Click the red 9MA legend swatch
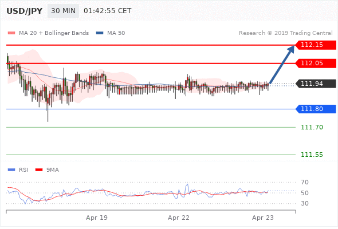Image resolution: width=338 pixels, height=229 pixels. pyautogui.click(x=39, y=170)
